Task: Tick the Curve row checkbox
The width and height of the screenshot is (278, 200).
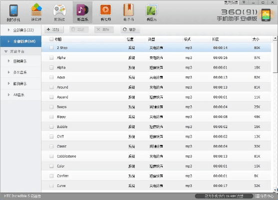Action: coord(51,186)
